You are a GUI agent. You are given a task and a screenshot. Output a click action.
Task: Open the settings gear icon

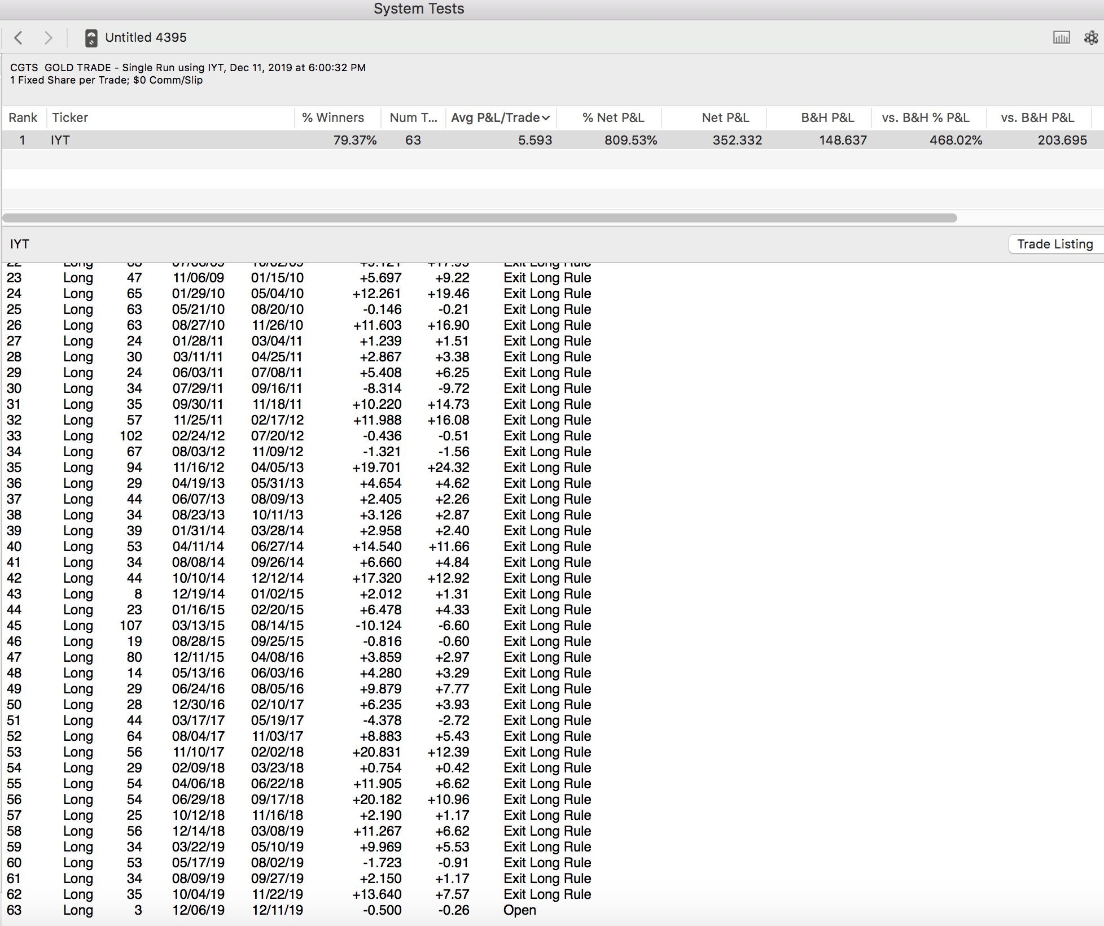(1090, 38)
